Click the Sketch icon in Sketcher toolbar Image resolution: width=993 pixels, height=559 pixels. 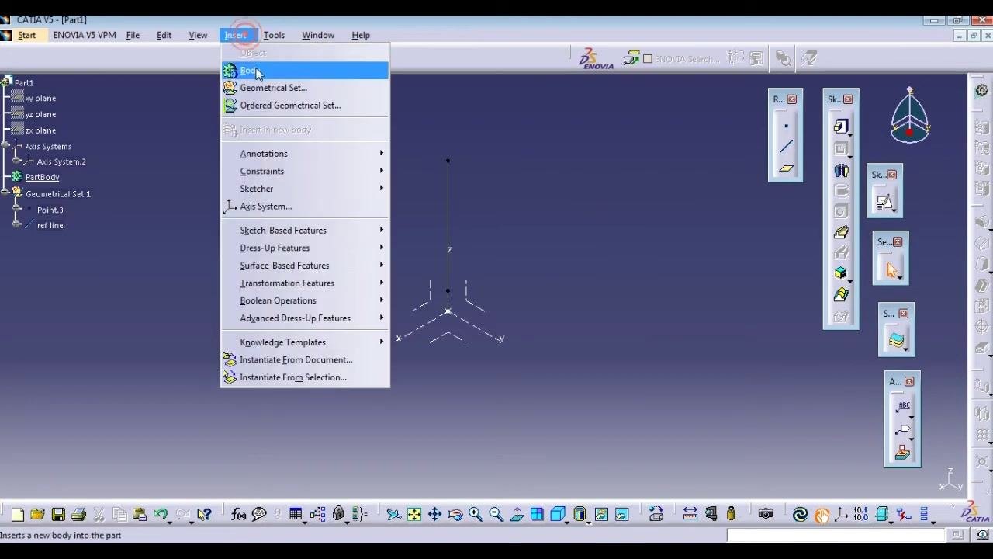pyautogui.click(x=884, y=202)
